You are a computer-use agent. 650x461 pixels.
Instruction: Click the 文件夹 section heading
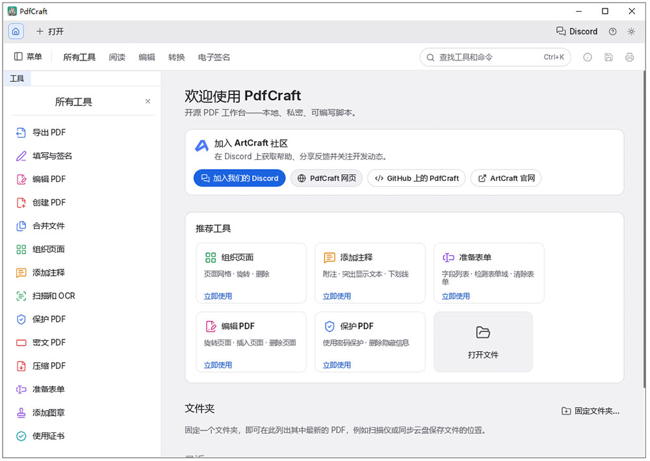[x=200, y=408]
